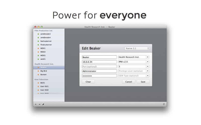
Task: Click the remove server minus icon
Action: click(39, 104)
